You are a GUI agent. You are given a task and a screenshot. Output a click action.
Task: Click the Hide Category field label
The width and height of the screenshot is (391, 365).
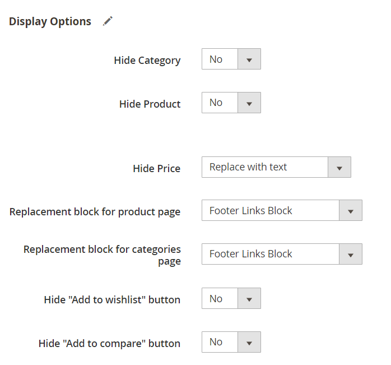point(147,61)
